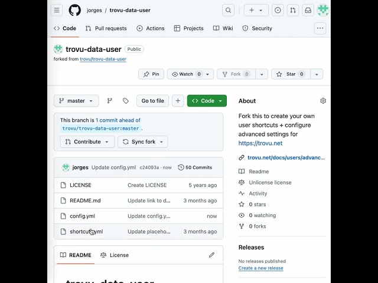This screenshot has width=378, height=283.
Task: Open the config.yml file
Action: point(83,216)
